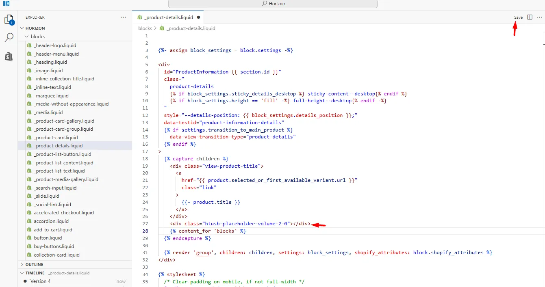Click the endcapture tag line
Viewport: 545px width, 287px height.
click(187, 238)
